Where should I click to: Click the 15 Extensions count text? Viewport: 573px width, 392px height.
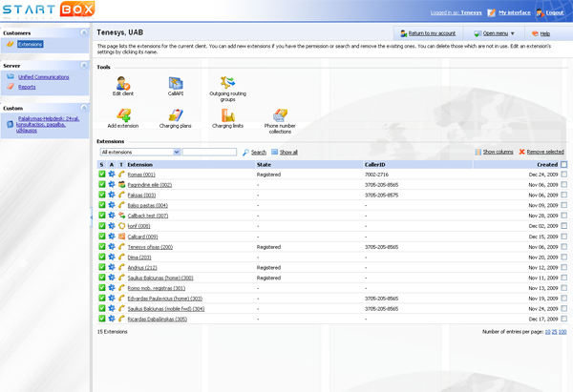tap(112, 332)
